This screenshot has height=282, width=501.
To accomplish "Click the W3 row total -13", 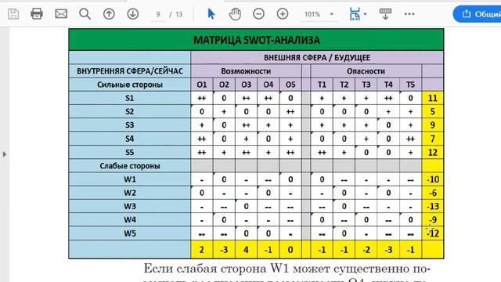I will click(433, 206).
